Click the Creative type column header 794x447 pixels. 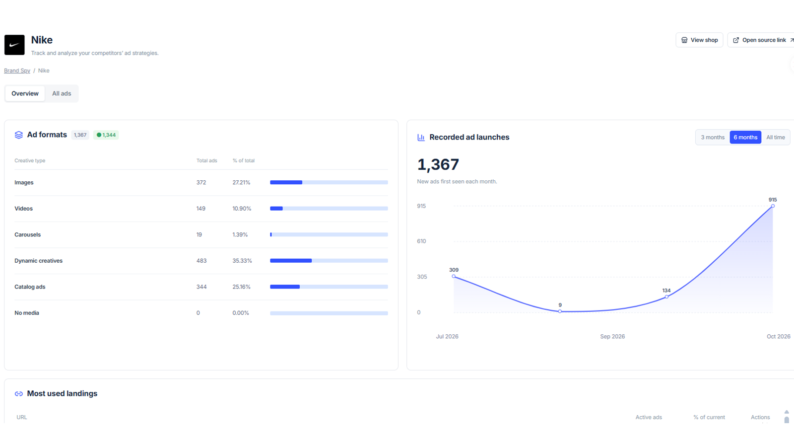point(30,160)
